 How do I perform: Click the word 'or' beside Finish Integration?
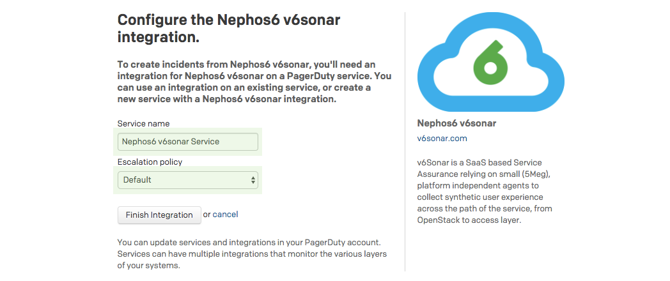pyautogui.click(x=206, y=215)
